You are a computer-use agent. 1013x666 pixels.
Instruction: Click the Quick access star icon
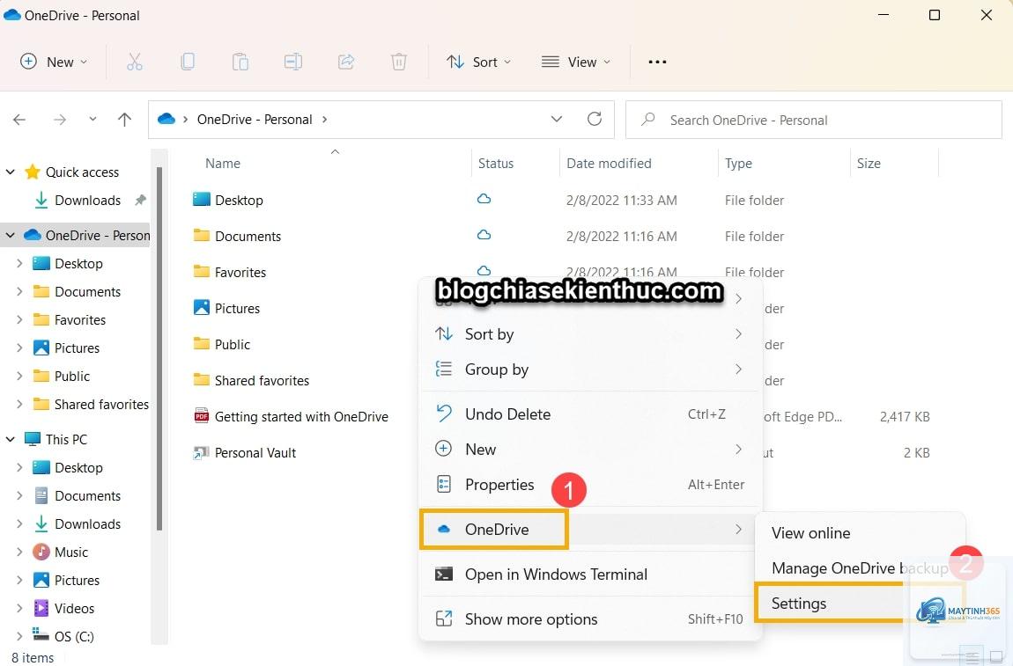point(32,172)
